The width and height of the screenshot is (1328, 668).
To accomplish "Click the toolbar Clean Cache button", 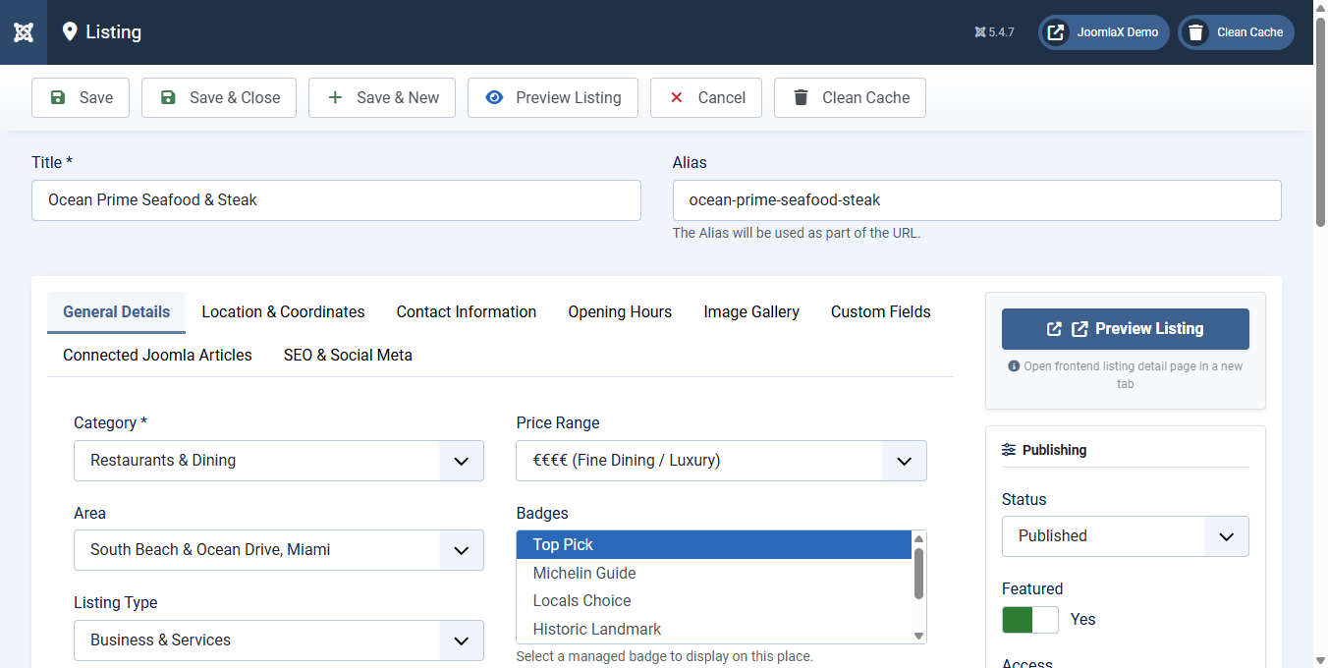I will 850,98.
